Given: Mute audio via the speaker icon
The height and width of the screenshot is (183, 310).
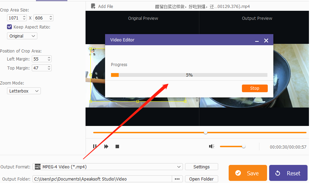Looking at the screenshot, I should 212,146.
